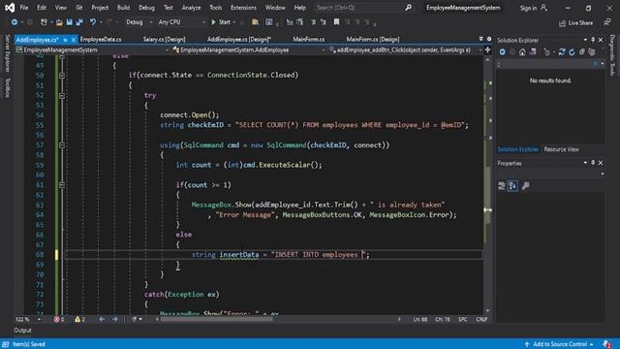Switch to the EmployeeData.cs tab
This screenshot has width=620, height=349.
pos(101,39)
